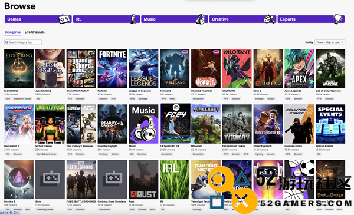Image resolution: width=354 pixels, height=215 pixels.
Task: Open the Apex Legends cover thumbnail
Action: (299, 68)
